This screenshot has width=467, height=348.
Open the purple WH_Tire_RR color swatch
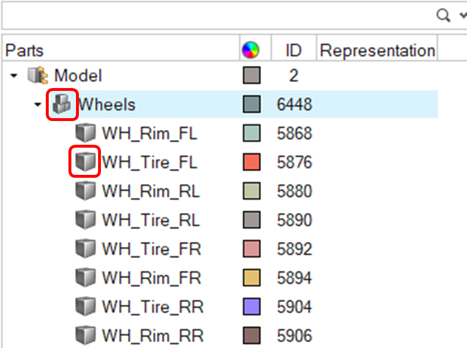pyautogui.click(x=252, y=306)
